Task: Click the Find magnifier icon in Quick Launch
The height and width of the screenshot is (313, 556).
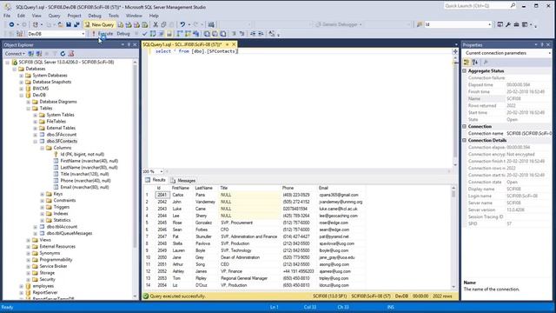Action: (x=513, y=6)
